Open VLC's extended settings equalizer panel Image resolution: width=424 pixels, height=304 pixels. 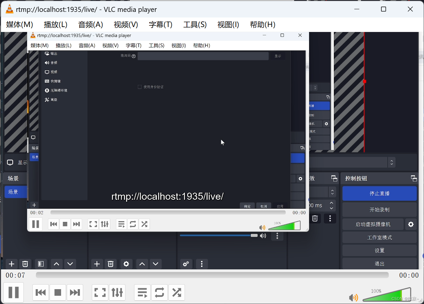(105, 224)
